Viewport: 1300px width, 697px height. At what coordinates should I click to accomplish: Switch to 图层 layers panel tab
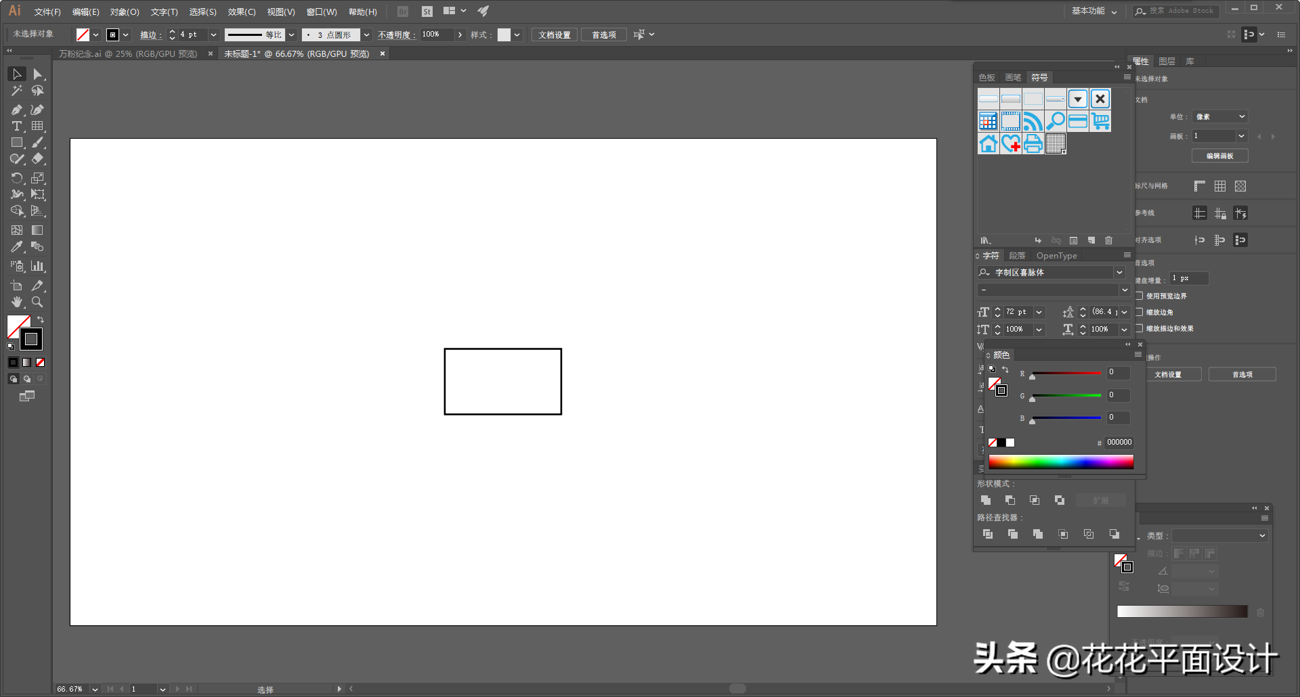(1167, 61)
